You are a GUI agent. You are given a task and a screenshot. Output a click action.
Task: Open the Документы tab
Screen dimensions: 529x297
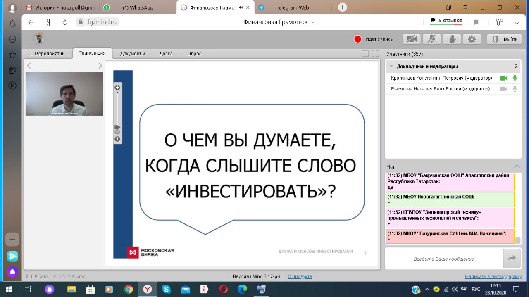132,54
